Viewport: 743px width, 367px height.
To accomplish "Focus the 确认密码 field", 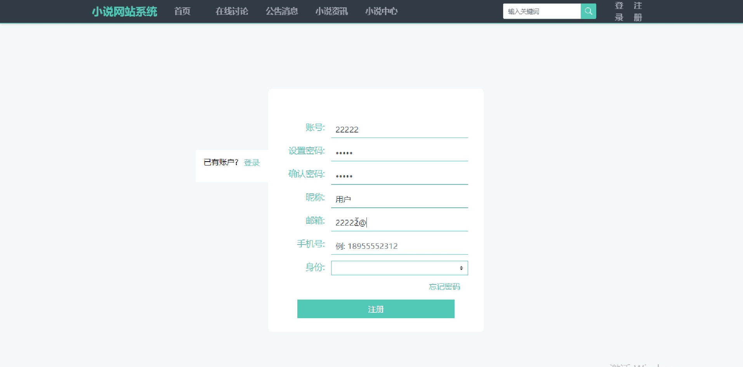I will [399, 176].
